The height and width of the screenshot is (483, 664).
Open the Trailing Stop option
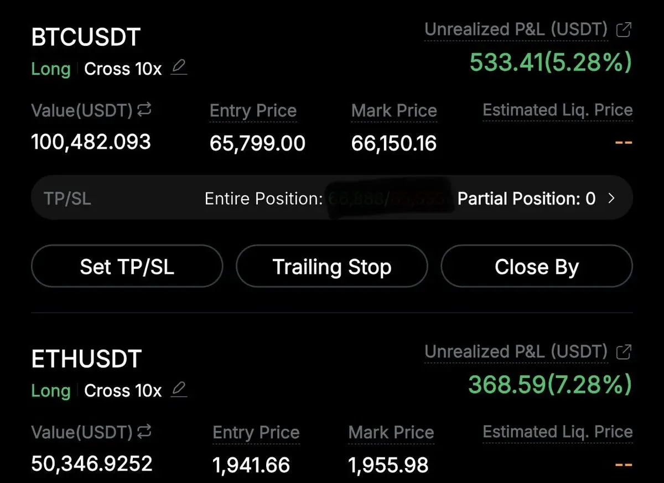coord(332,267)
